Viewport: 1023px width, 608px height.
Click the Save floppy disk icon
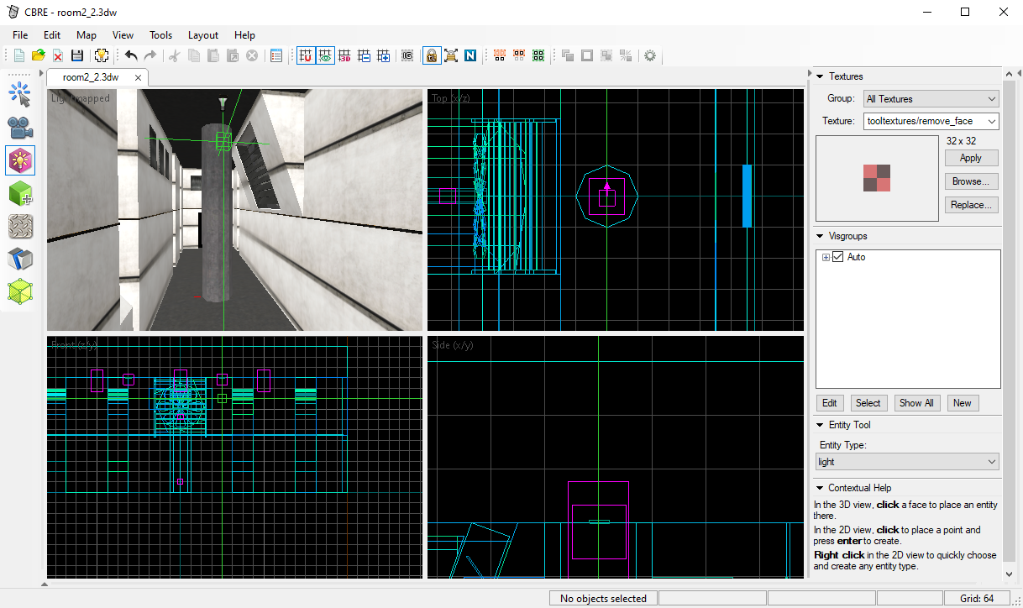click(77, 55)
